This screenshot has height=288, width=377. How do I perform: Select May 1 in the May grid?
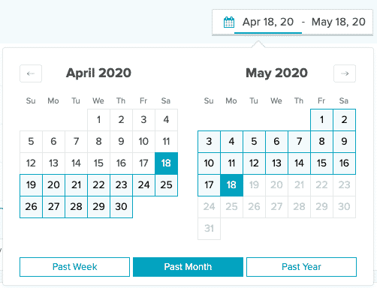coord(321,120)
